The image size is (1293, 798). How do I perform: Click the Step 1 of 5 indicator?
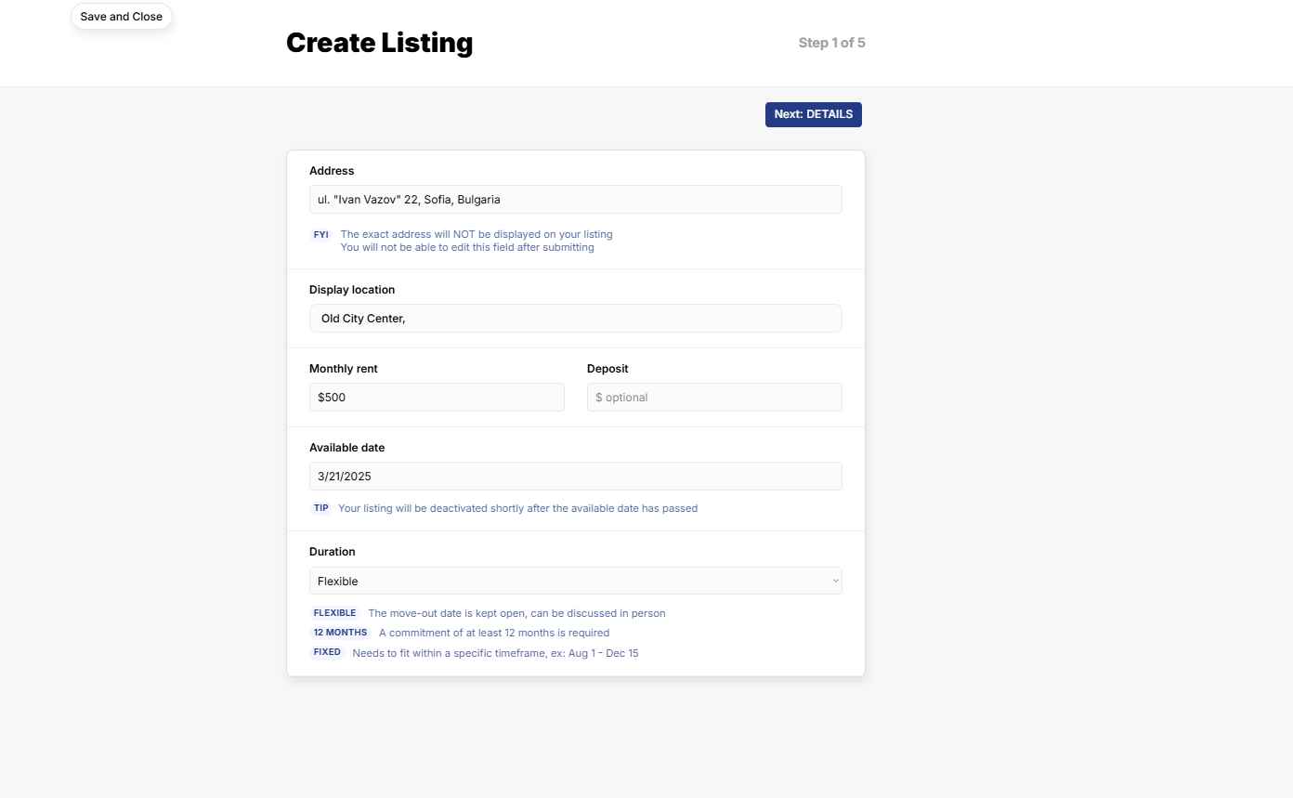[831, 43]
